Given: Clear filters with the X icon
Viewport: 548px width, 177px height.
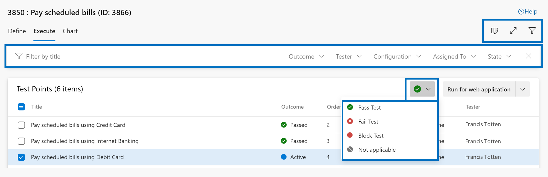Looking at the screenshot, I should click(x=528, y=56).
